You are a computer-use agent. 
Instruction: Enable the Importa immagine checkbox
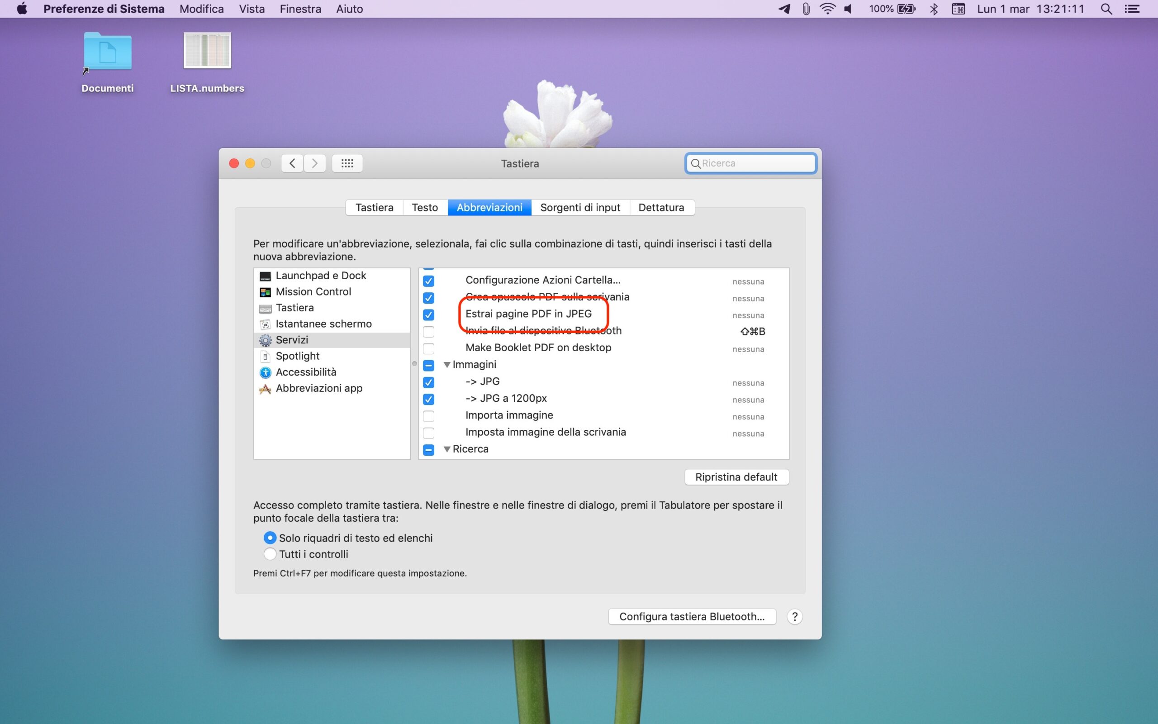[428, 416]
